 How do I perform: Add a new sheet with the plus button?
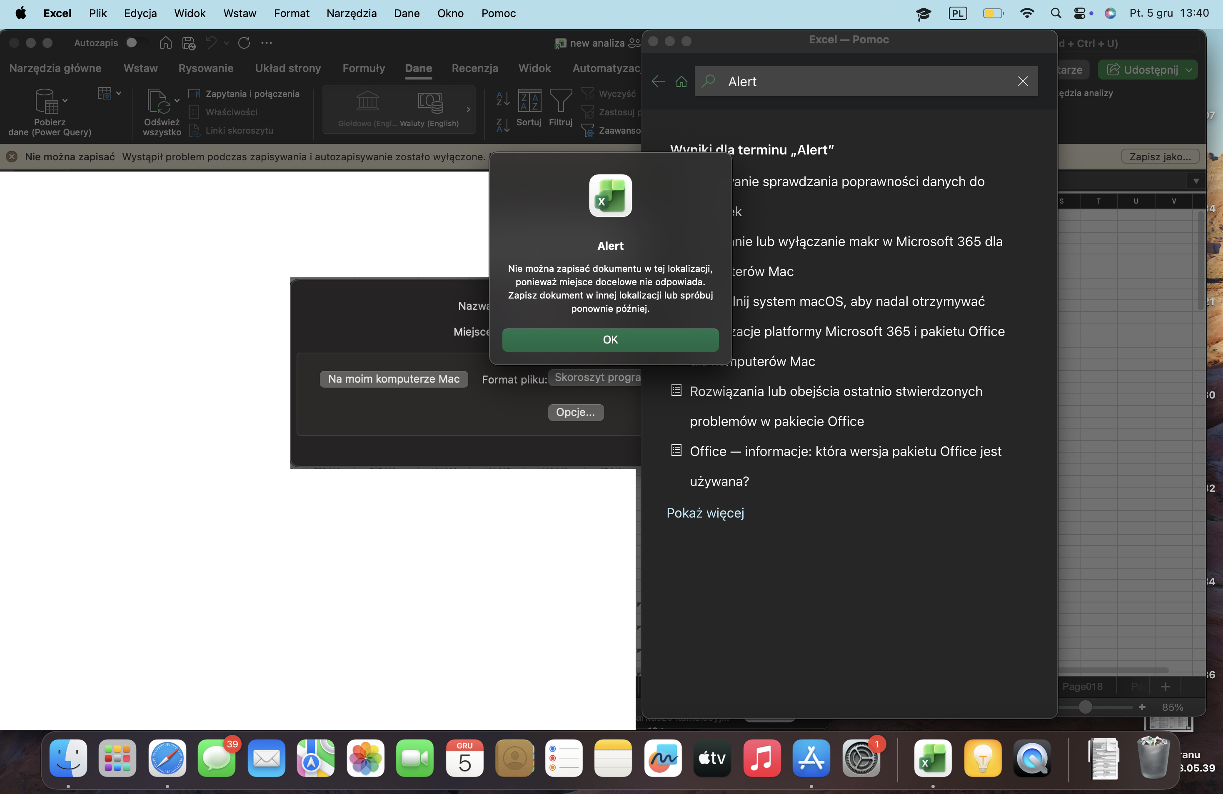click(x=1165, y=686)
